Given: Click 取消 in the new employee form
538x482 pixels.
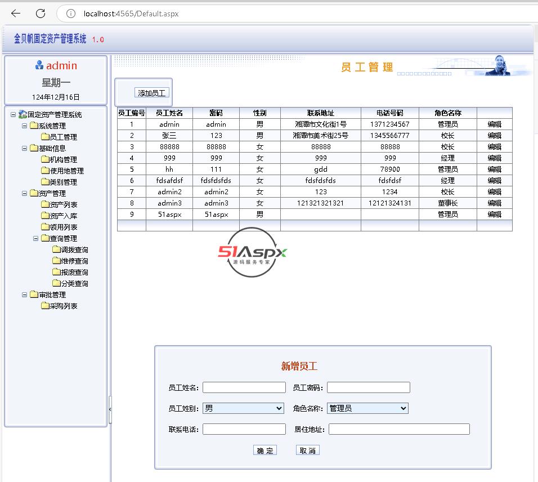Looking at the screenshot, I should (x=308, y=450).
